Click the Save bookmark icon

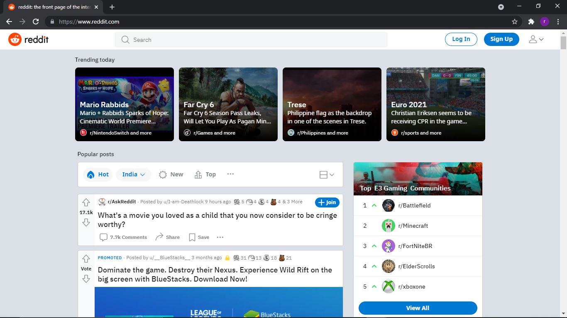pos(192,237)
